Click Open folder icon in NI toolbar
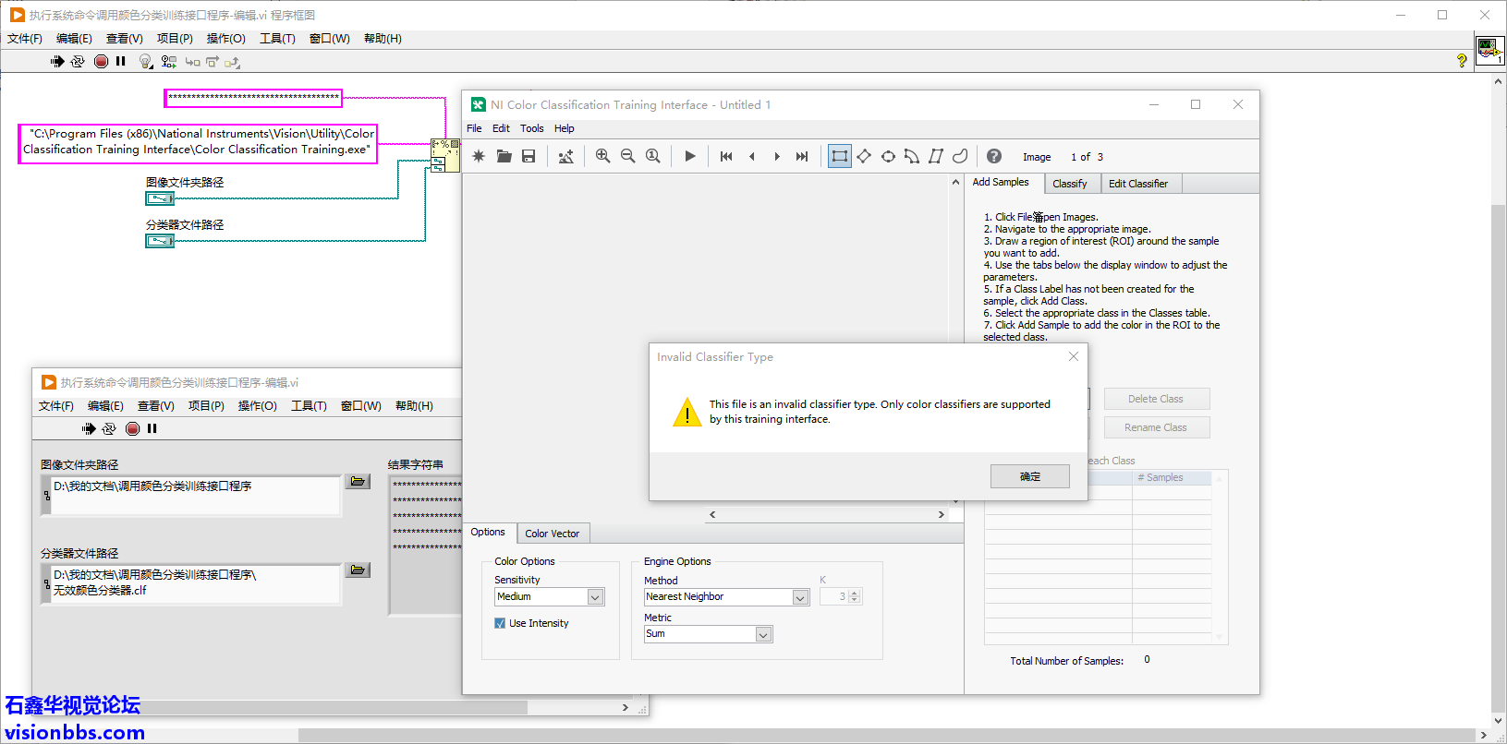 coord(504,156)
